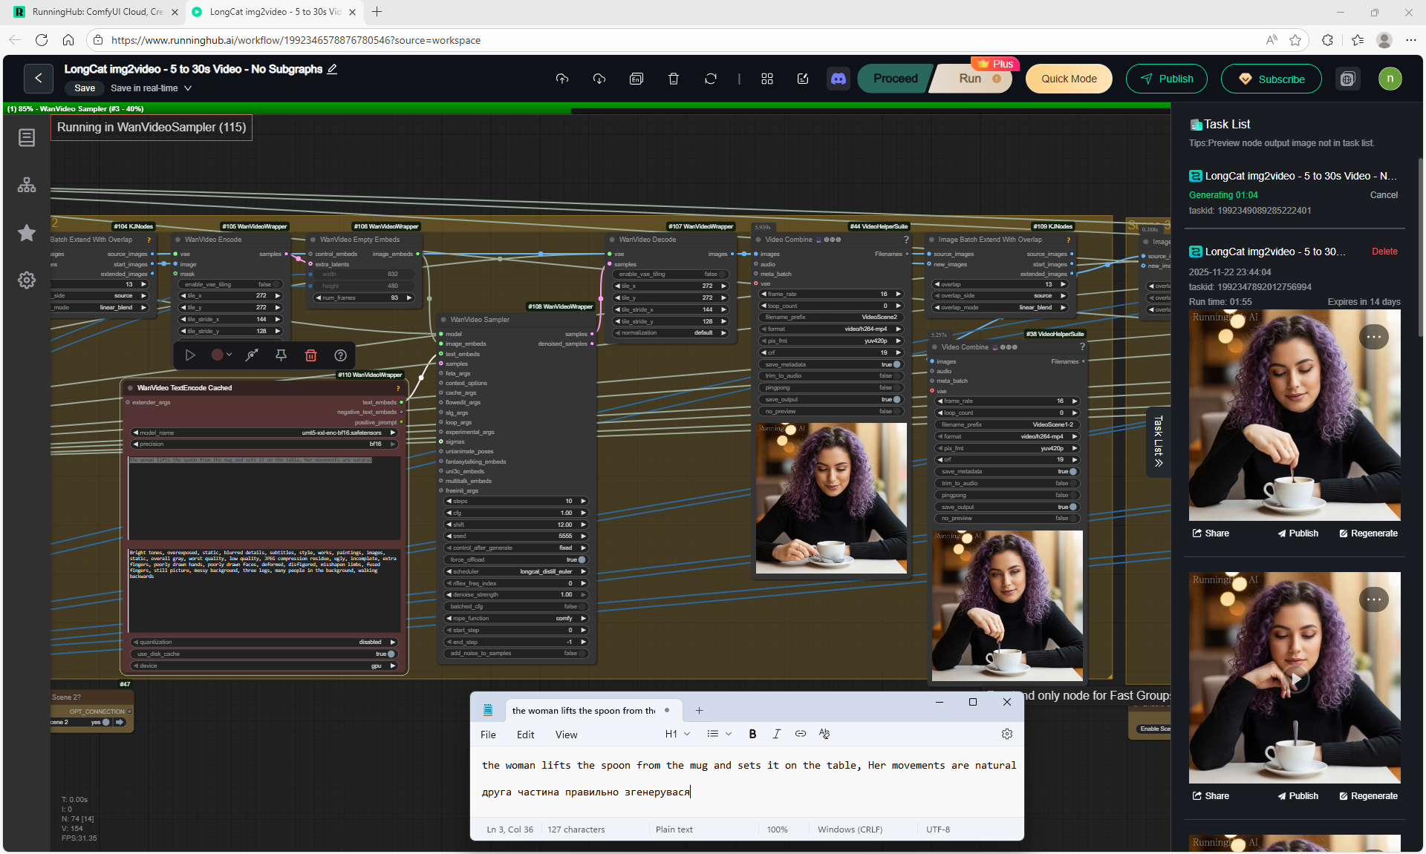Open the Notepad View menu
The image size is (1426, 854).
566,735
